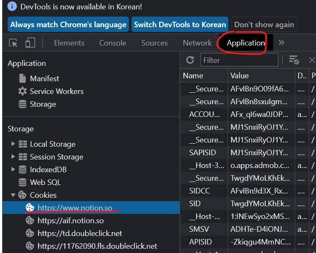Click Switch DevTools to Korean button
The width and height of the screenshot is (316, 253).
pos(179,25)
